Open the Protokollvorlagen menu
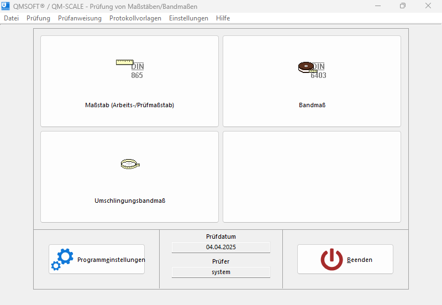Image resolution: width=442 pixels, height=305 pixels. 135,18
